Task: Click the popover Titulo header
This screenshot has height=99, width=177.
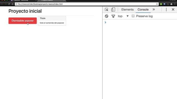Action: coord(52,18)
